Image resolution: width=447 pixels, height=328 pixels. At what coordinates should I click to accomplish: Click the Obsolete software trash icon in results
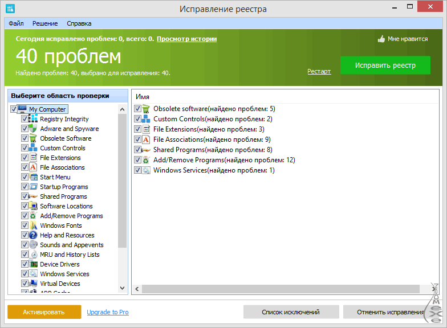(146, 109)
